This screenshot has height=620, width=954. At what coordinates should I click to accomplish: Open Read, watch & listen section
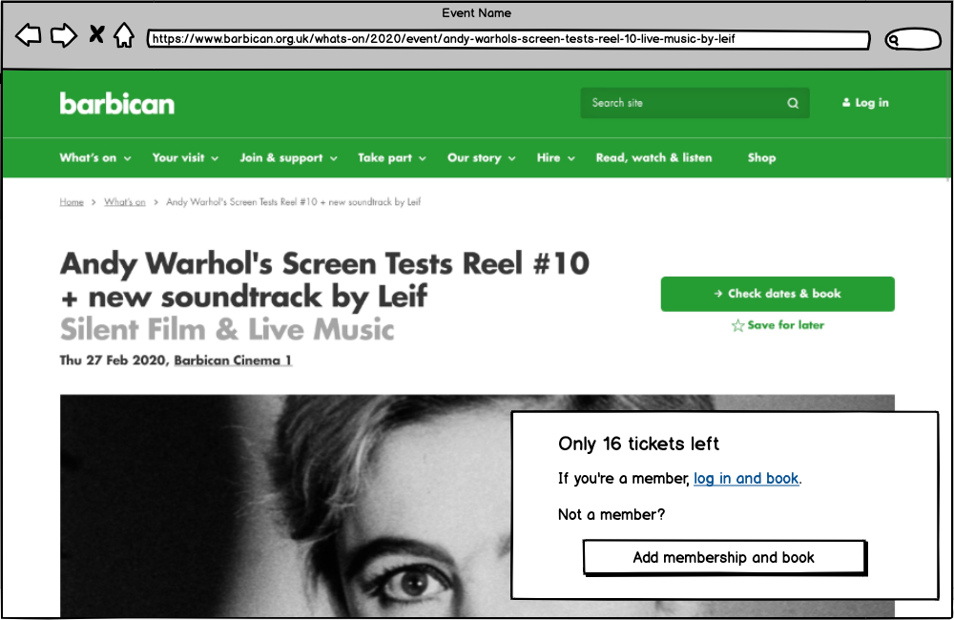(x=653, y=158)
